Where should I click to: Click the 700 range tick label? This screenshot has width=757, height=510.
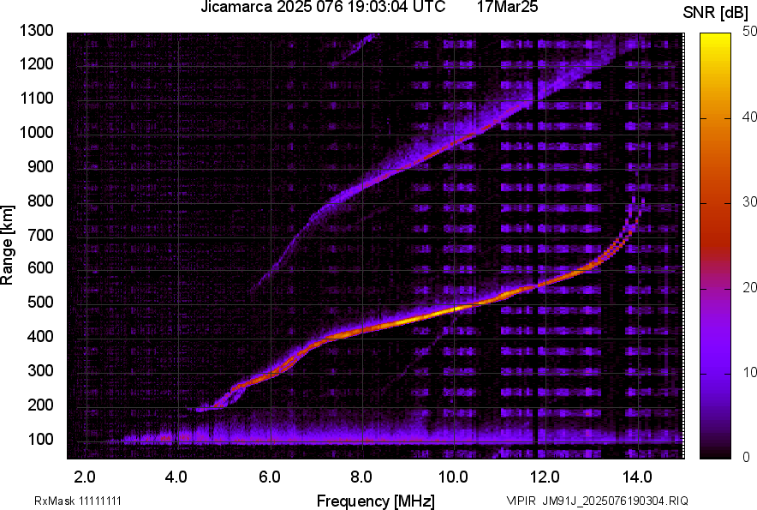pos(40,235)
